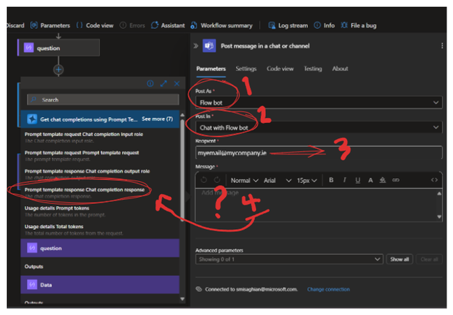
Task: Click the Search field in the dynamic content picker
Action: pos(103,100)
